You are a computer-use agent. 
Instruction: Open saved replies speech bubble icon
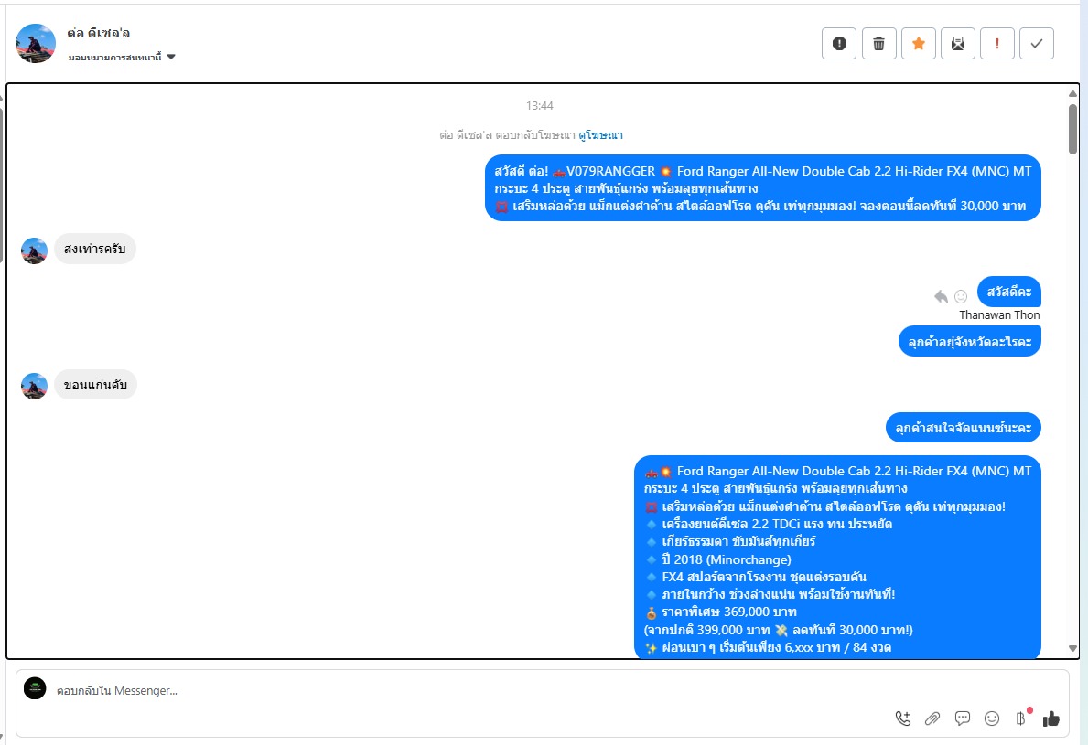coord(963,718)
